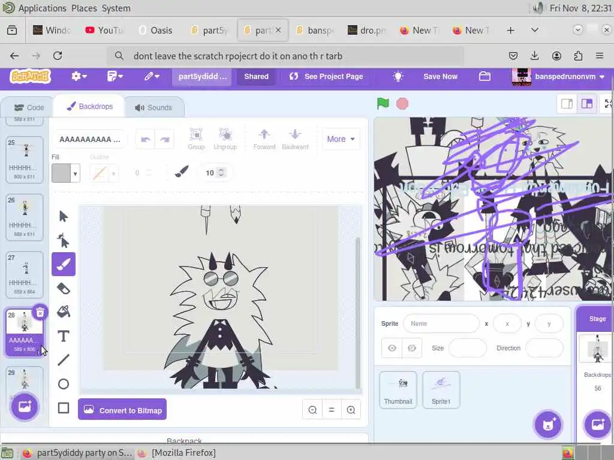
Task: Enter full screen stage mode
Action: pos(608,104)
